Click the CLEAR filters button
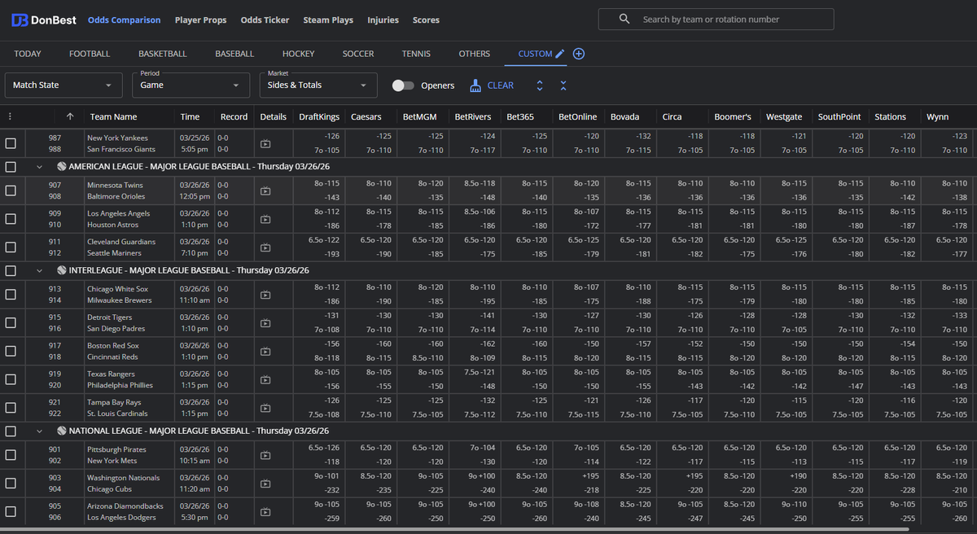977x534 pixels. (492, 85)
